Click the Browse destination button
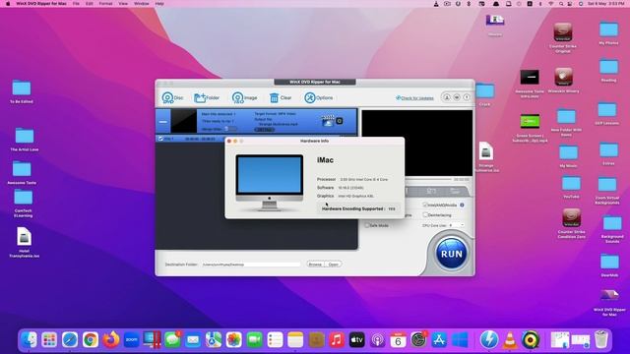Image resolution: width=630 pixels, height=354 pixels. point(315,265)
